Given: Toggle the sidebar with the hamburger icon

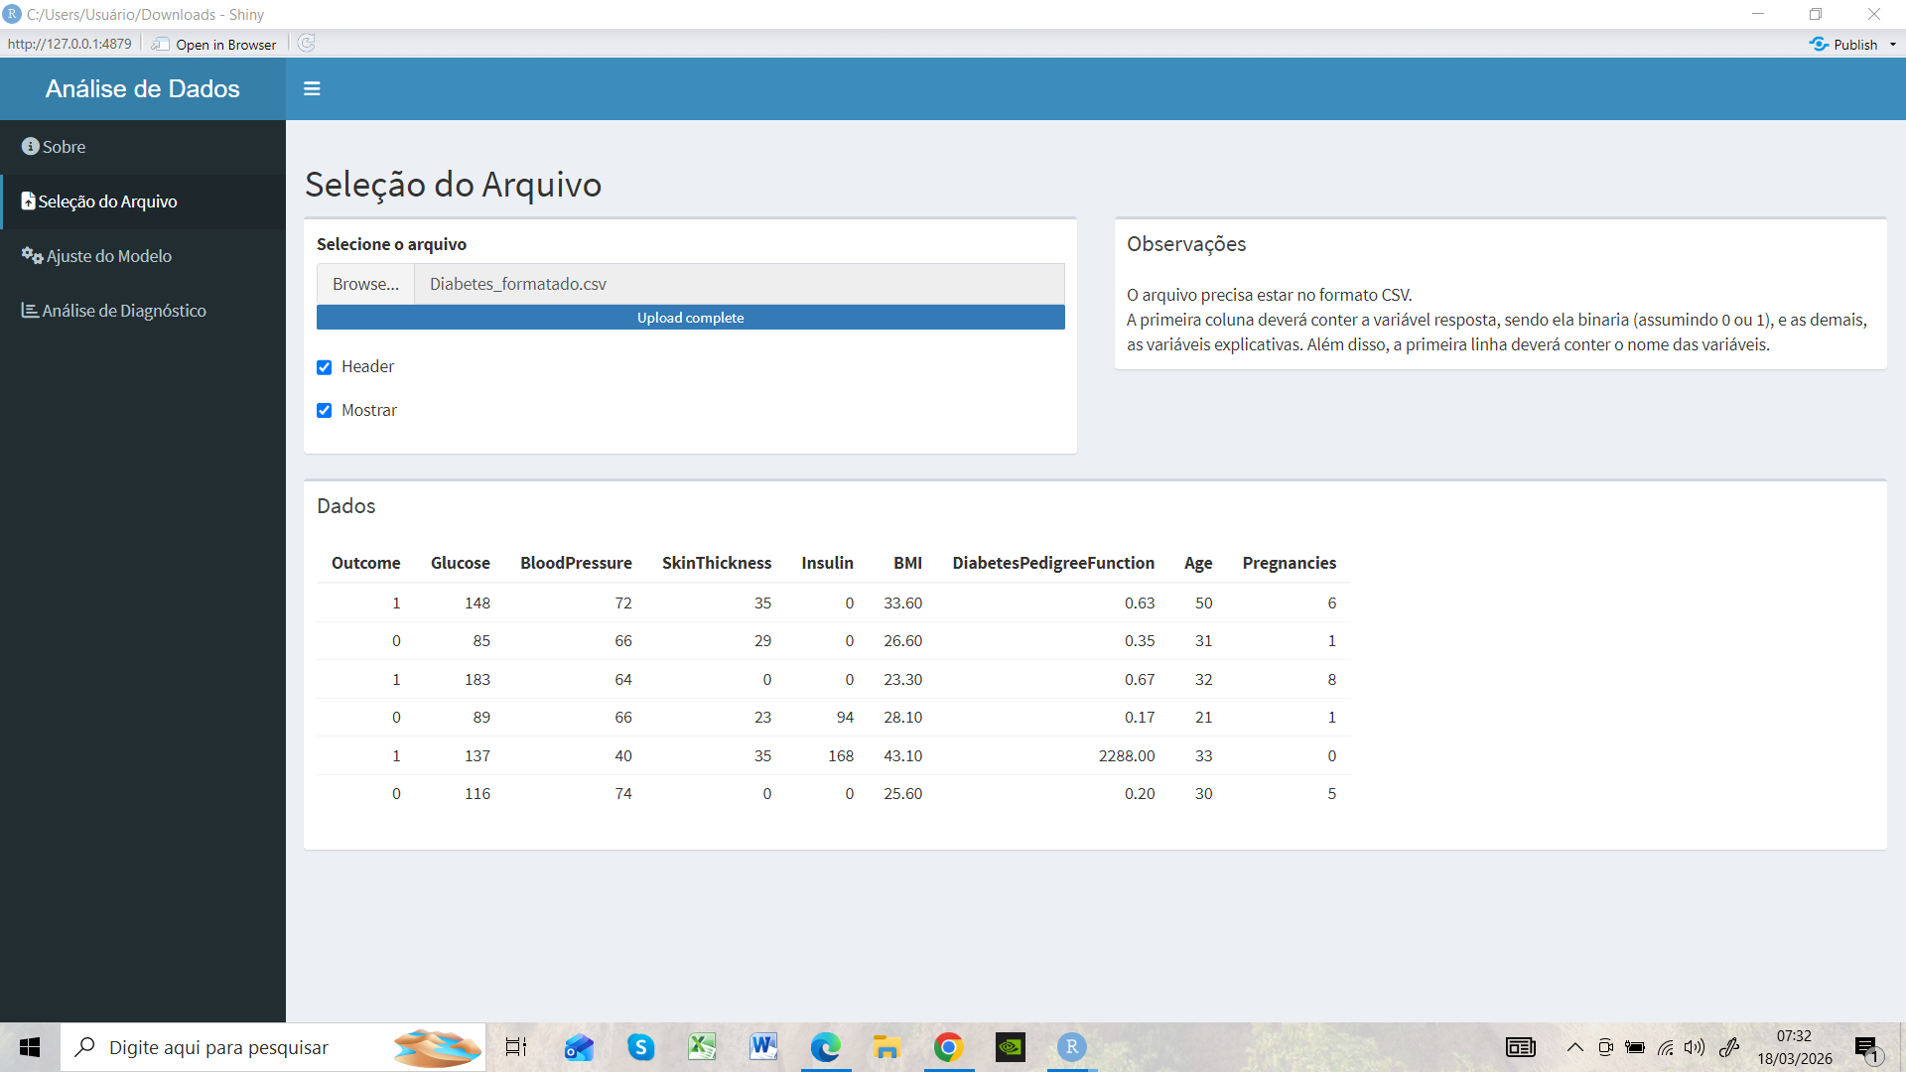Looking at the screenshot, I should [312, 88].
